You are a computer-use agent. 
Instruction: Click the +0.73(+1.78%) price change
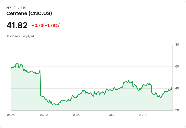46,25
